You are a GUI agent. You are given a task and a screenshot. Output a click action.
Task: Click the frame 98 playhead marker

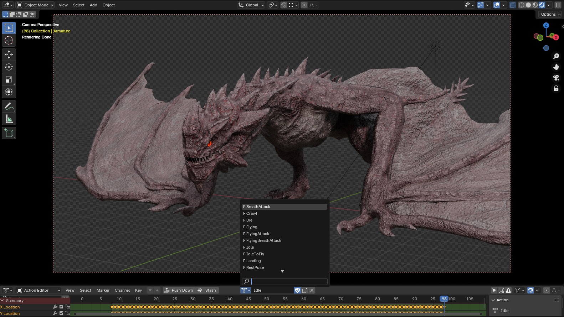(444, 299)
